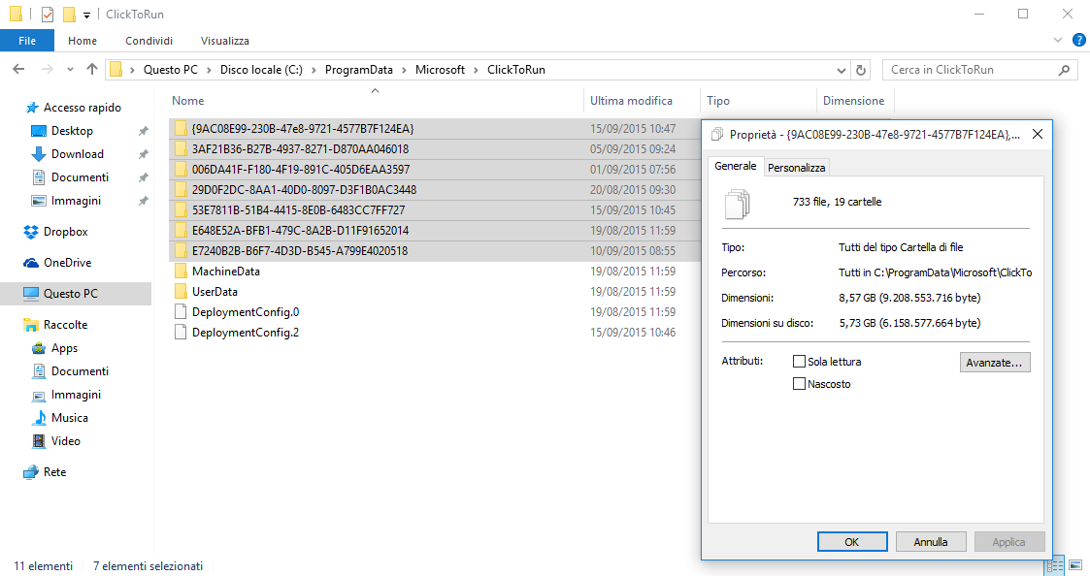Open the File ribbon tab
Image resolution: width=1090 pixels, height=576 pixels.
tap(27, 41)
